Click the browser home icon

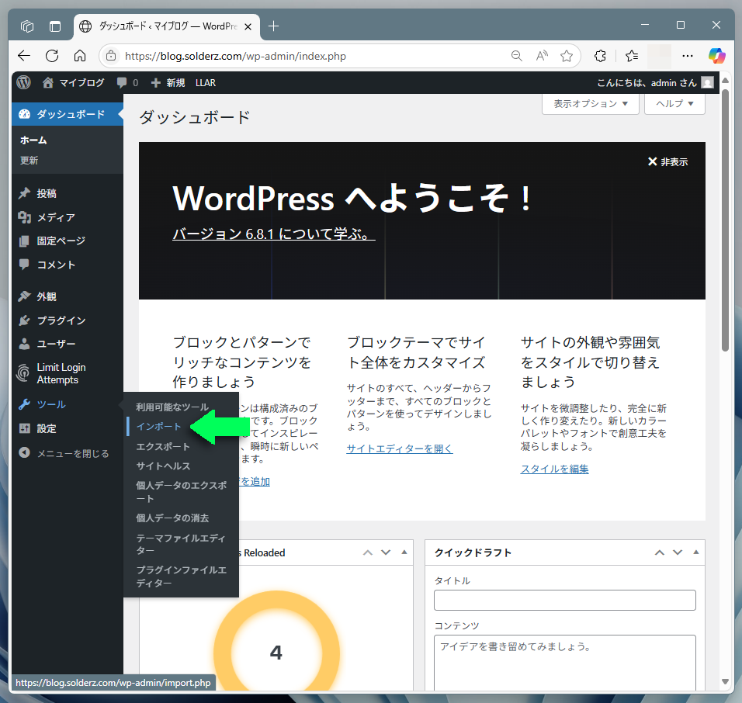pos(79,56)
